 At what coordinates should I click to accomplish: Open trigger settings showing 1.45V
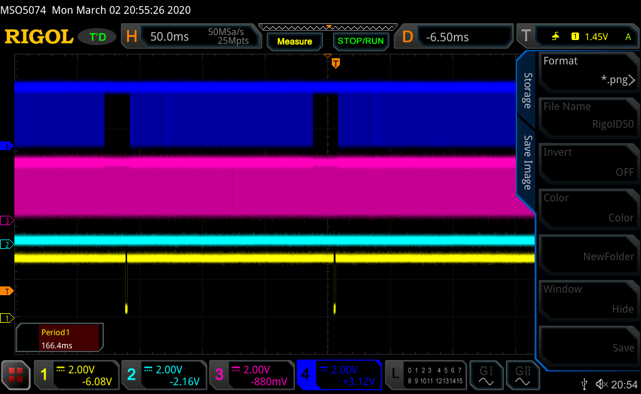coord(578,37)
